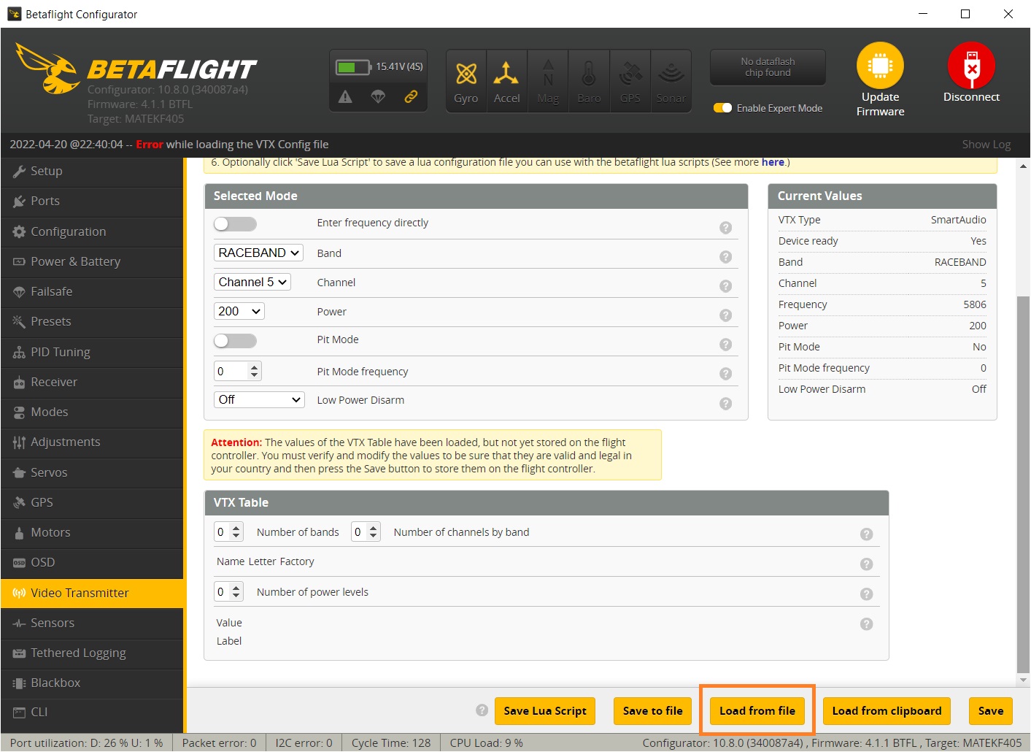Click help icon for Pit Mode toggle
1031x752 pixels.
725,344
